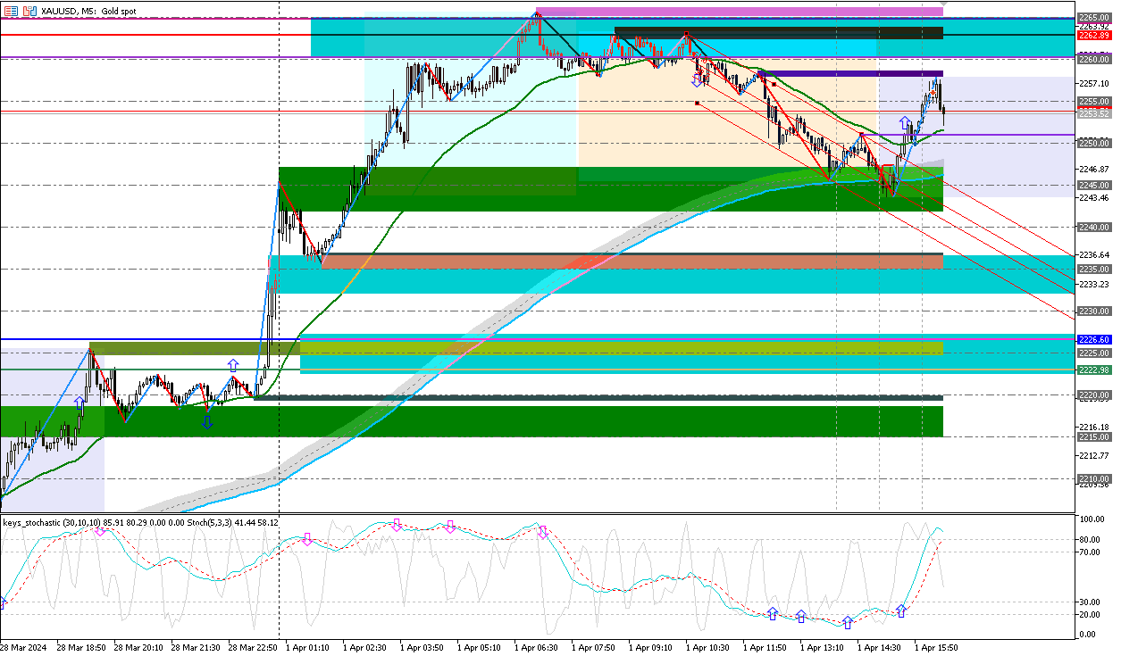Click the red 2262.89 price label

click(1093, 35)
